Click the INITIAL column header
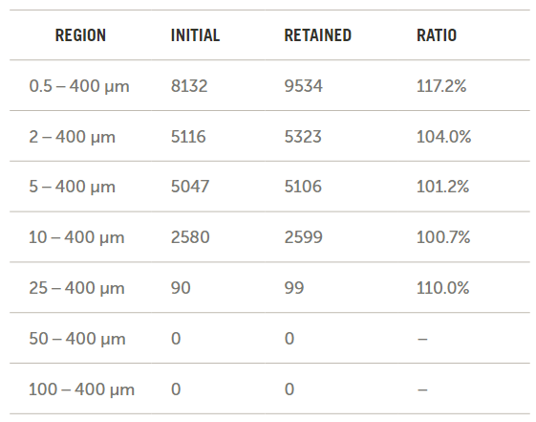 coord(195,35)
